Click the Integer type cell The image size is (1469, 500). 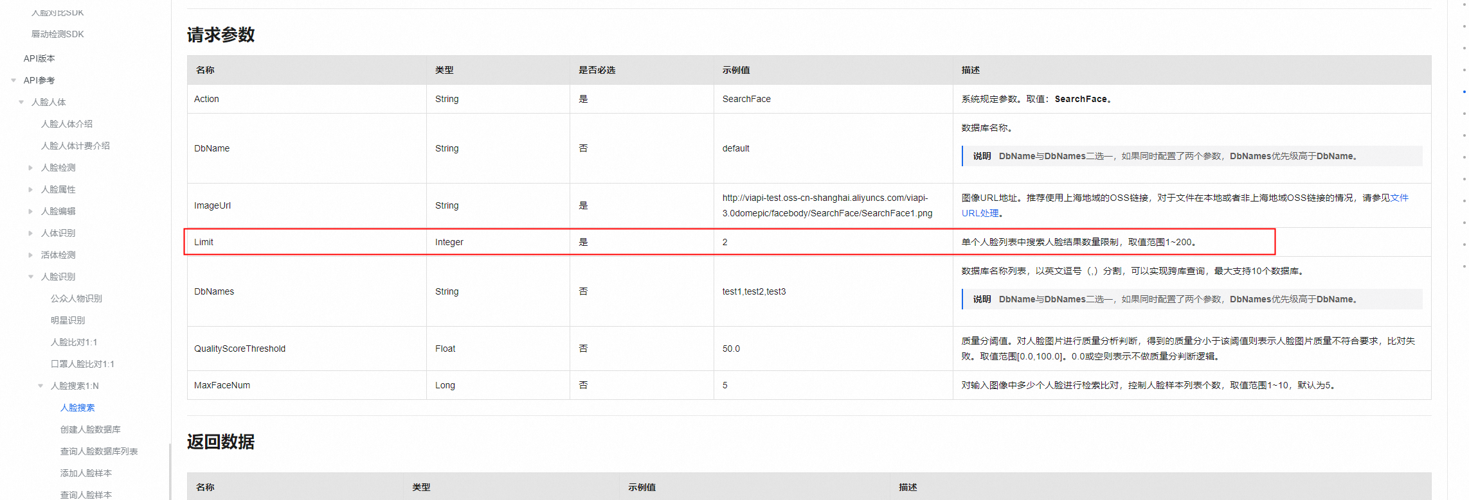(x=449, y=242)
